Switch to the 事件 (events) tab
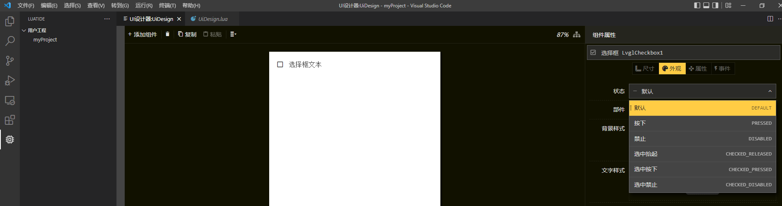 pyautogui.click(x=723, y=69)
